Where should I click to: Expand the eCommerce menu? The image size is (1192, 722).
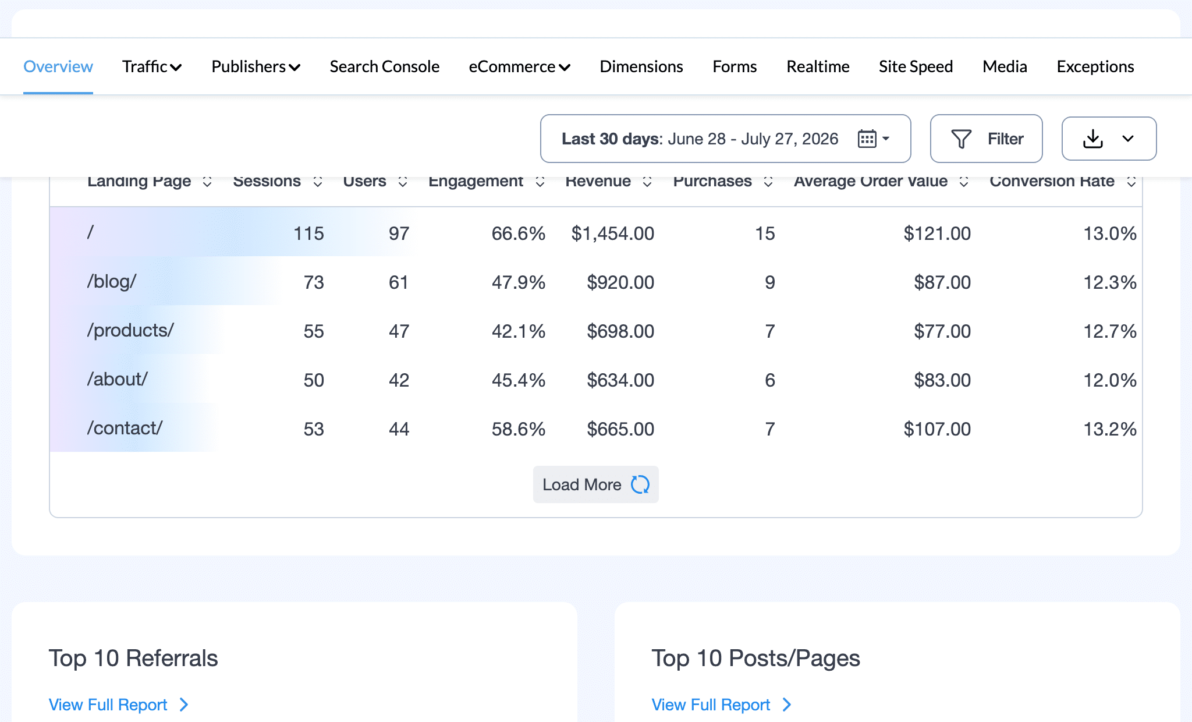[x=520, y=66]
